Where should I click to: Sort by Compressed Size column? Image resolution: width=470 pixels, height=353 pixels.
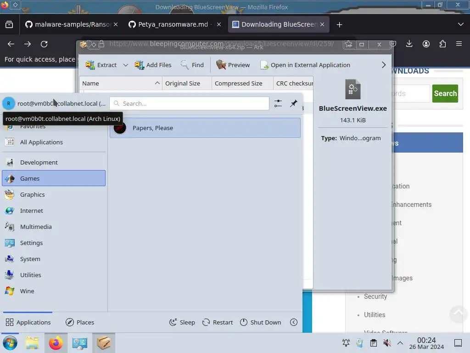pyautogui.click(x=242, y=83)
